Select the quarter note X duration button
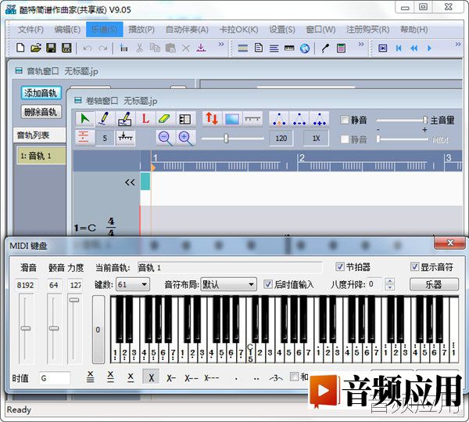The image size is (469, 422). [x=152, y=377]
